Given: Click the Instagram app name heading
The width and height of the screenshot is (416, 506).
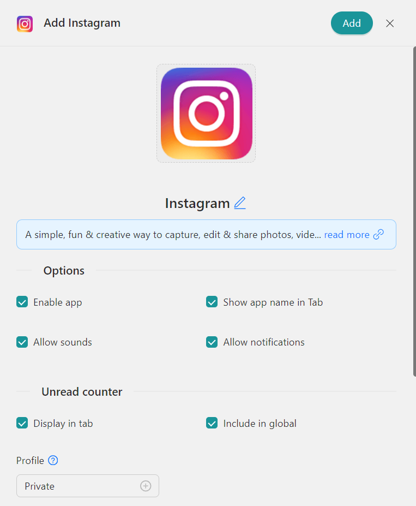Looking at the screenshot, I should pos(197,203).
